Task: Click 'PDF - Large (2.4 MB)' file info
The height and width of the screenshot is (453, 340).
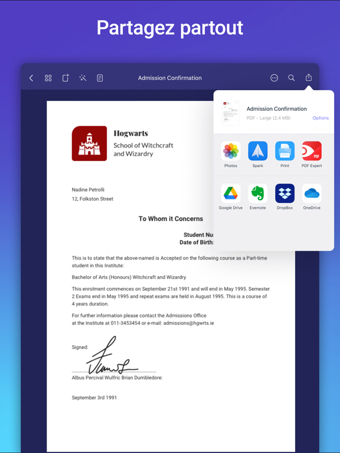Action: (x=269, y=118)
